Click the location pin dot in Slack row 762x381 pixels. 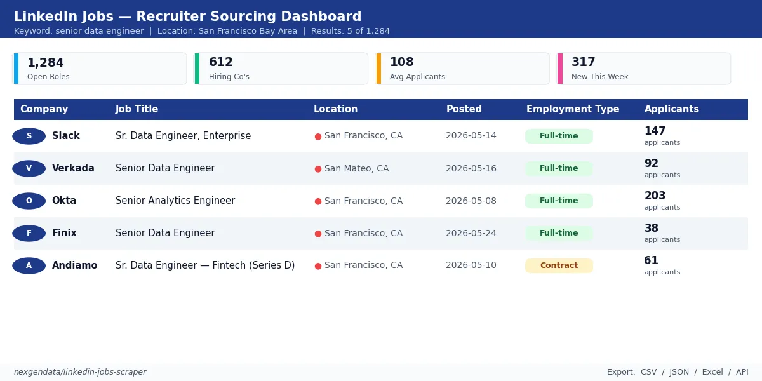(318, 137)
